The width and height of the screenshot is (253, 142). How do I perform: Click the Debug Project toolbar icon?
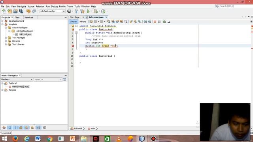click(x=96, y=11)
